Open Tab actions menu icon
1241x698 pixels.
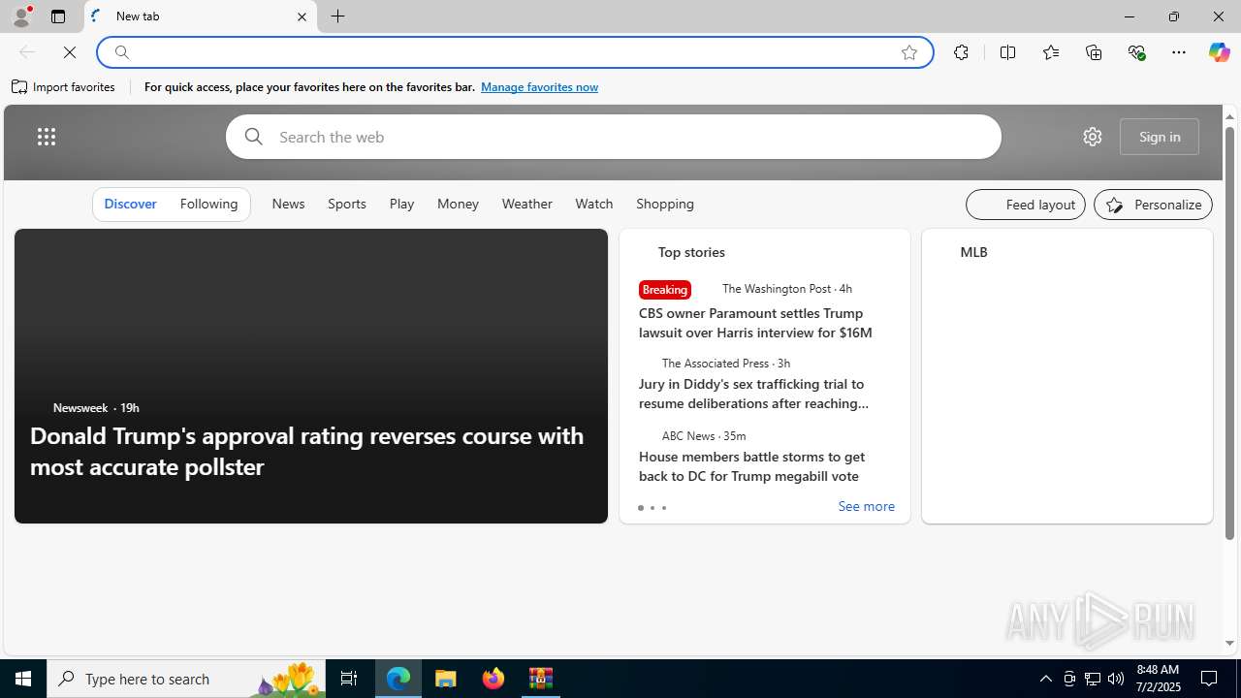(x=58, y=16)
